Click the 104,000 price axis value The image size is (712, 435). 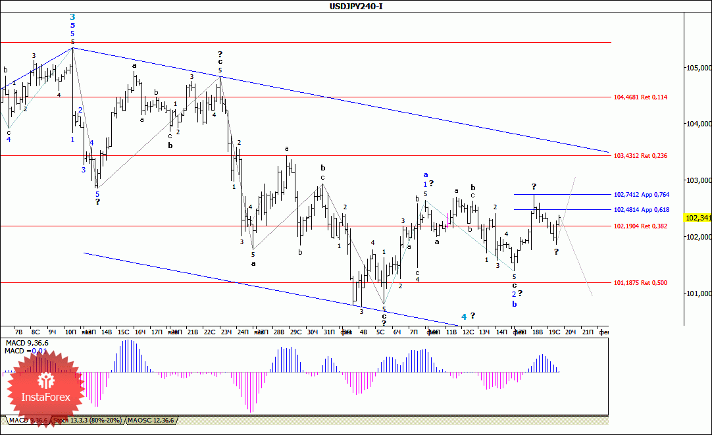pos(698,124)
